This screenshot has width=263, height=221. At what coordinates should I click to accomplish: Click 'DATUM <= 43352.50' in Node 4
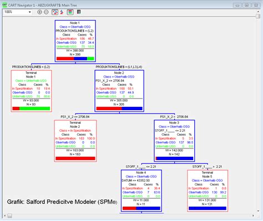tap(136, 181)
